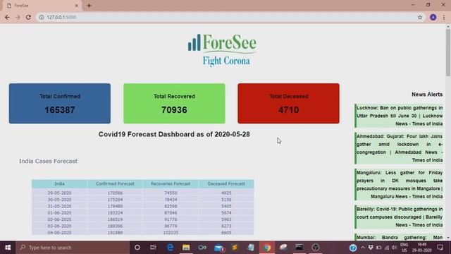Click confirmed forecast value 175264

coord(115,200)
